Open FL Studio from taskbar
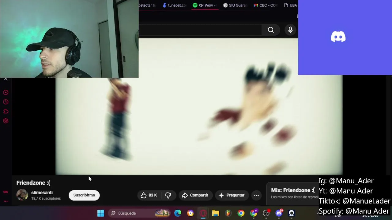392x220 pixels. [x=228, y=213]
